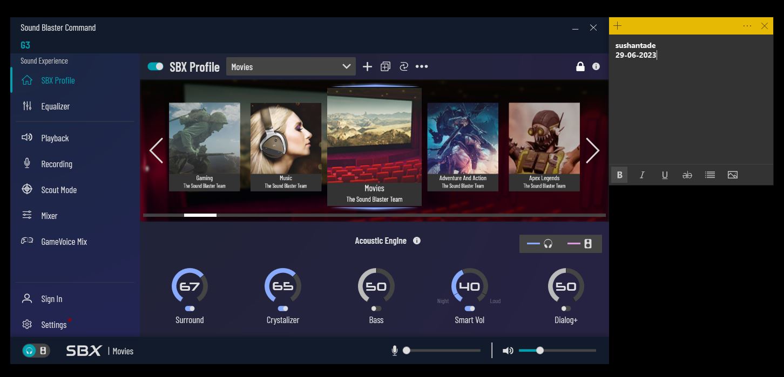This screenshot has width=784, height=377.
Task: Select the Apex Legends profile thumbnail
Action: [x=544, y=146]
